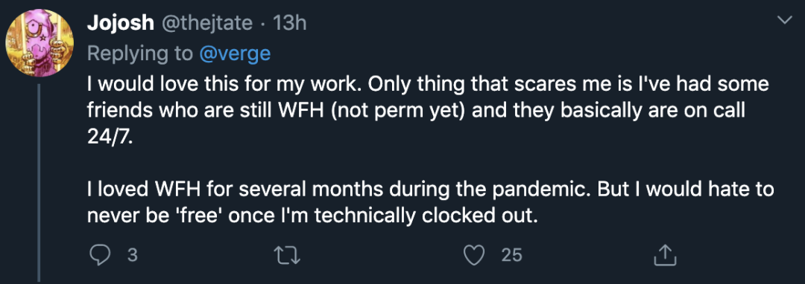
Task: Open the @verge mention link
Action: pyautogui.click(x=235, y=54)
